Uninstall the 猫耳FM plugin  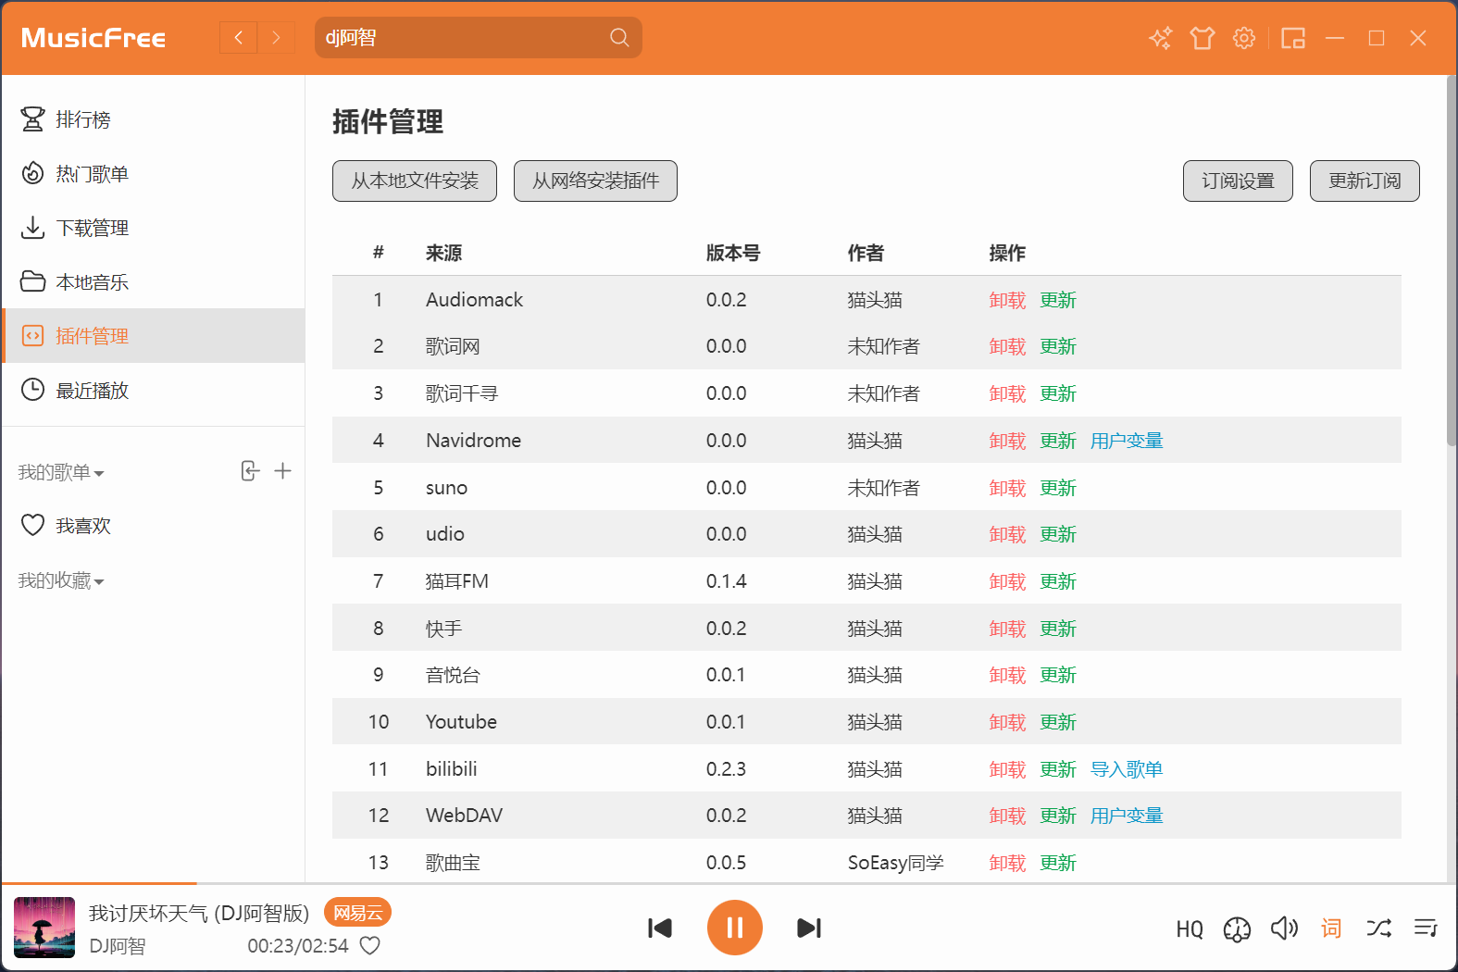coord(1007,581)
